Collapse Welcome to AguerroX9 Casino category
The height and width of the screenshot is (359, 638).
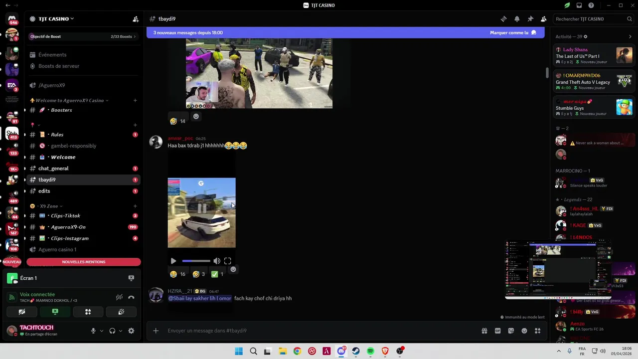pyautogui.click(x=69, y=100)
